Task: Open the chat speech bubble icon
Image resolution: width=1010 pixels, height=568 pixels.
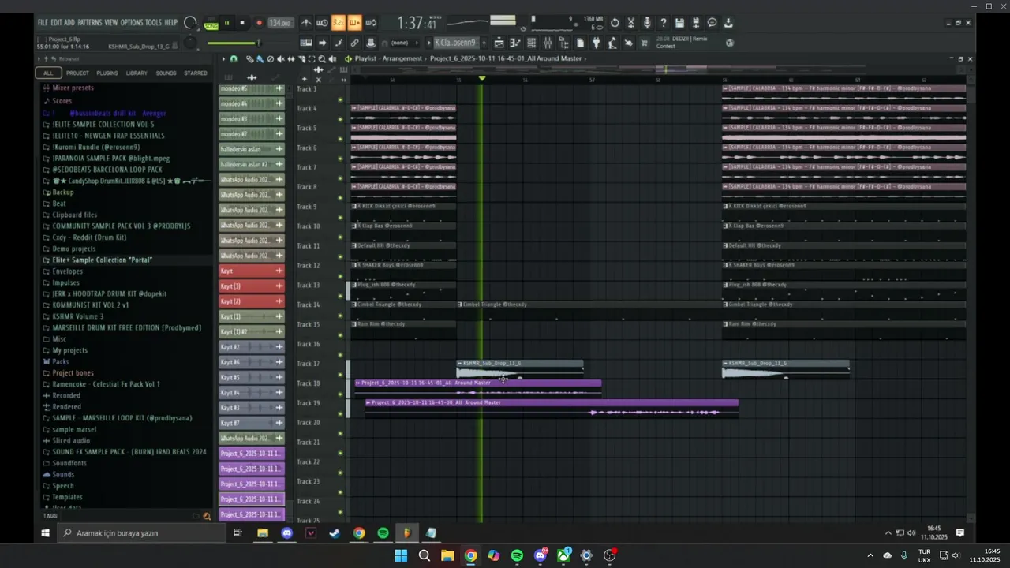Action: click(712, 23)
